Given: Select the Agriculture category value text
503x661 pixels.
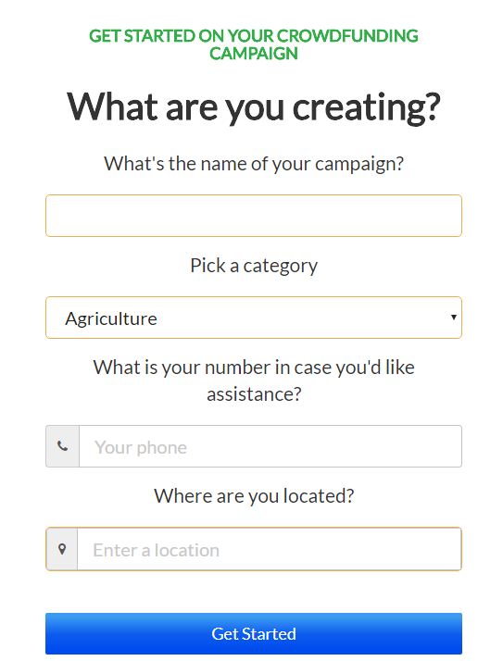Looking at the screenshot, I should (111, 318).
